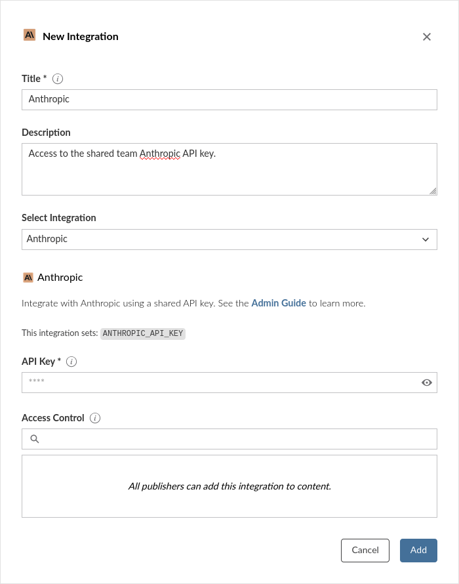
Task: Click the search magnifier in Access Control
Action: click(35, 439)
